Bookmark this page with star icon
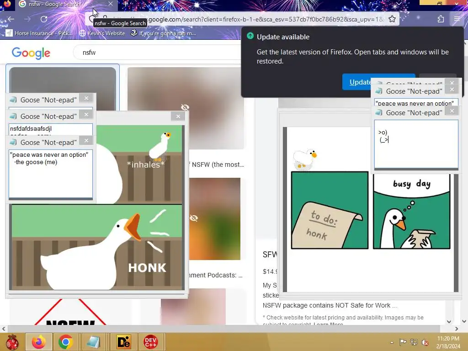The width and height of the screenshot is (468, 351). click(392, 19)
